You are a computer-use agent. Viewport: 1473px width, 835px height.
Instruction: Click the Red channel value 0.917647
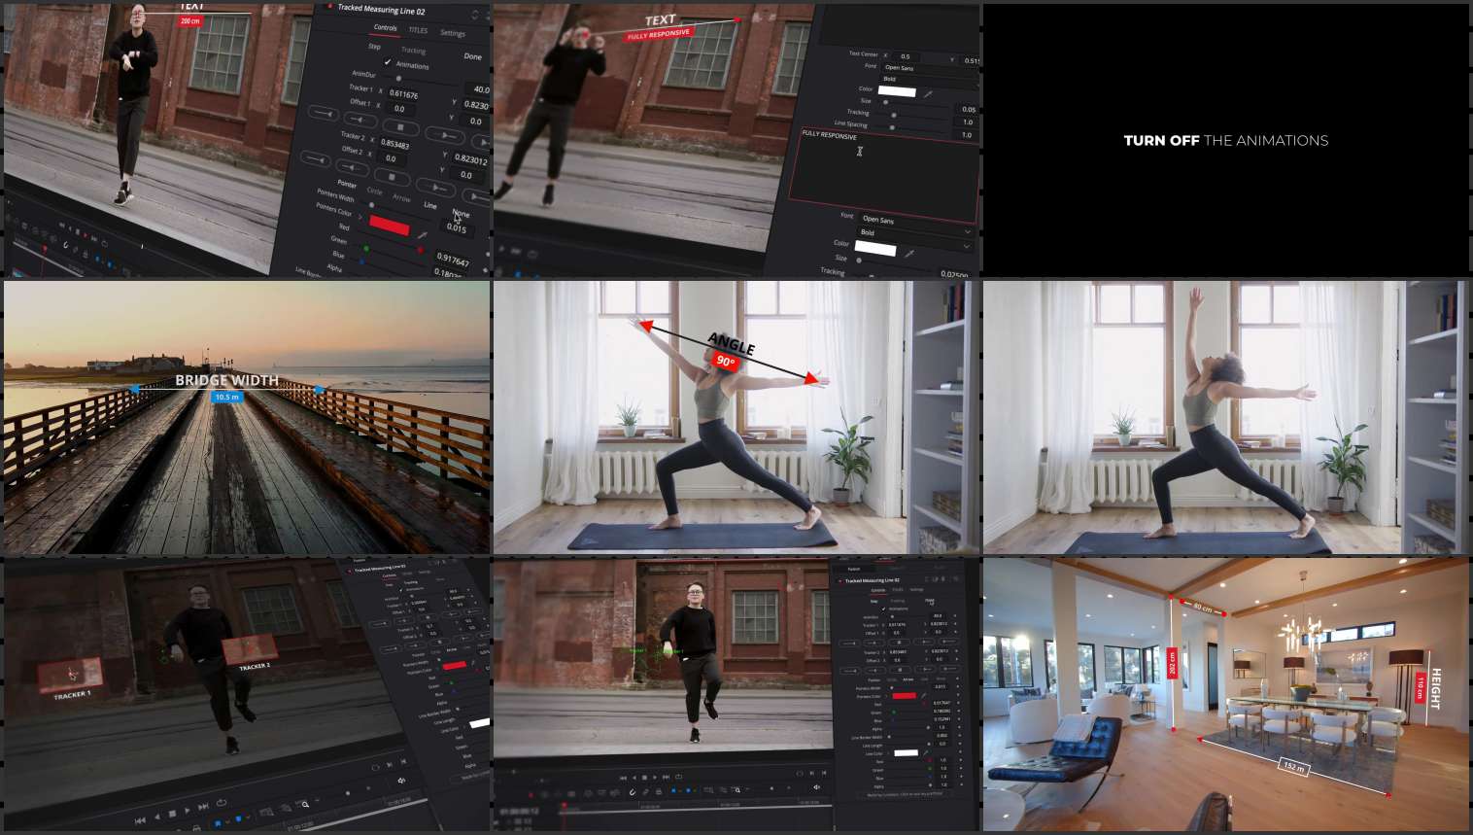coord(453,260)
